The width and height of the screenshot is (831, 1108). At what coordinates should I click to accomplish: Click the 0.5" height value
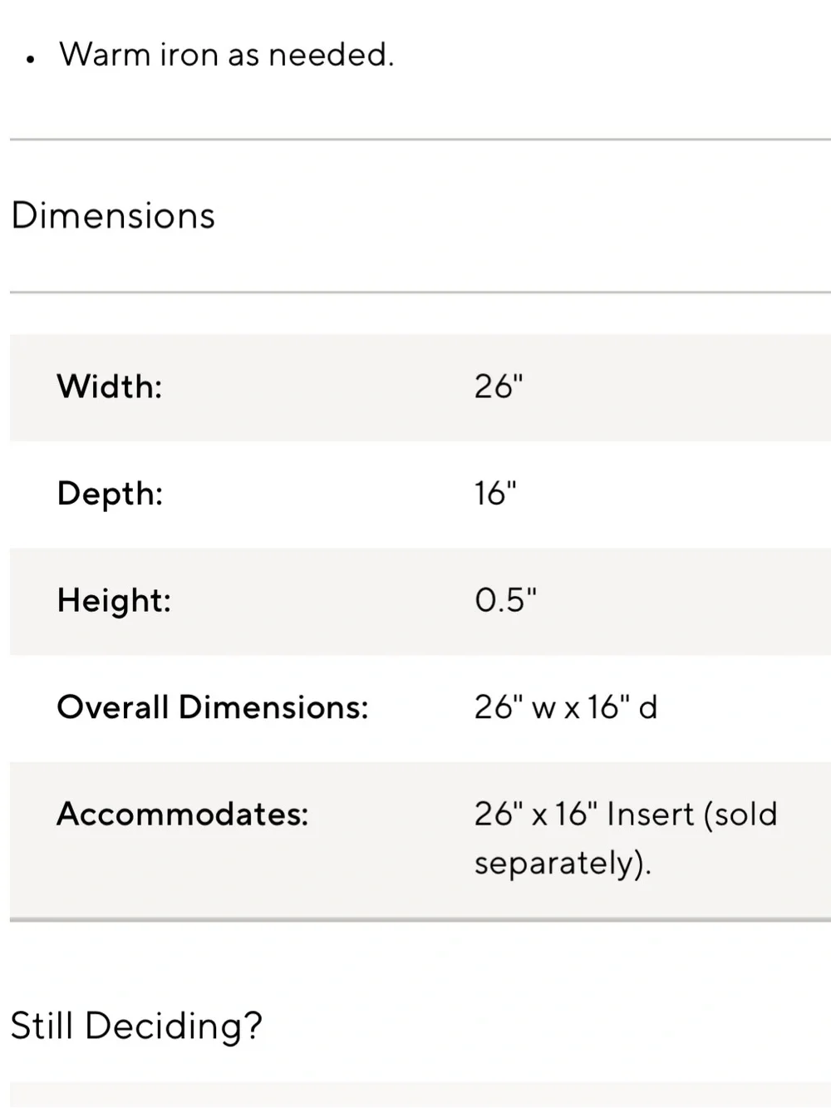(505, 600)
